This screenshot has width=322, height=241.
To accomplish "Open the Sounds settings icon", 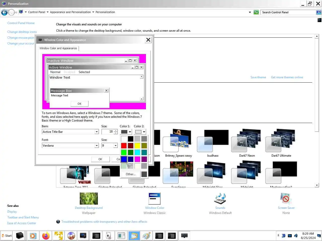I will [x=220, y=199].
